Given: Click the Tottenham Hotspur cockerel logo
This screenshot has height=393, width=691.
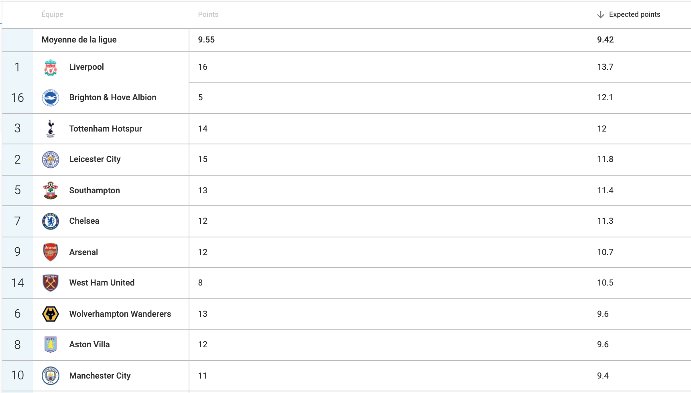Looking at the screenshot, I should pyautogui.click(x=51, y=129).
